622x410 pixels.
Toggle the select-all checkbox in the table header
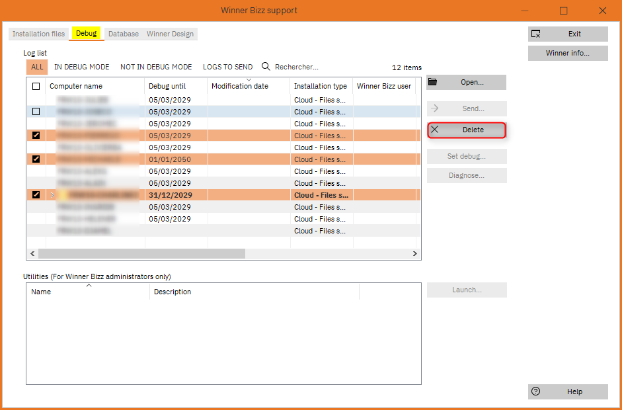pyautogui.click(x=36, y=86)
